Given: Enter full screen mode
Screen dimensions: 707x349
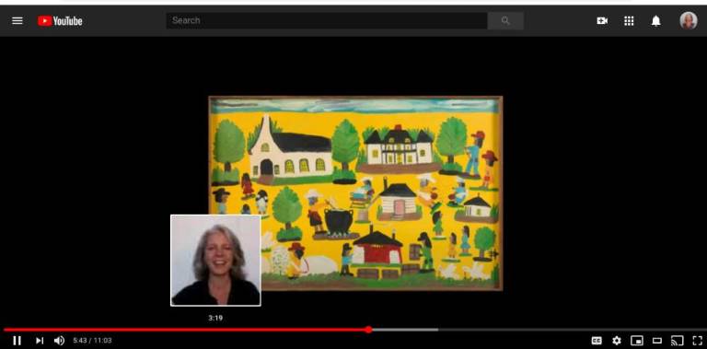Looking at the screenshot, I should [x=698, y=341].
